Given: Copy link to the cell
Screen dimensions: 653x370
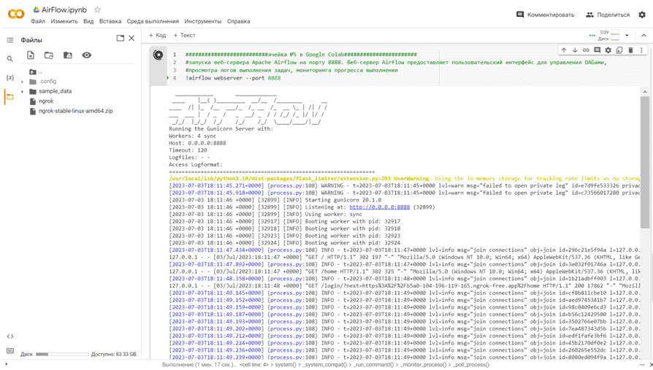Looking at the screenshot, I should (586, 50).
